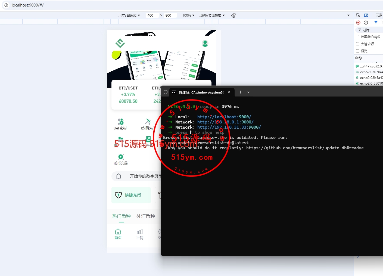Screen dimensions: 383x276
Task: Open the localhost:9000 link in the terminal
Action: 224,117
